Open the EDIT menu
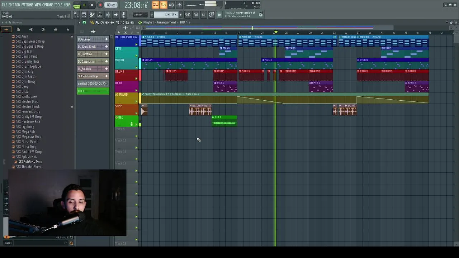Viewport: 459px width, 258px height. tap(11, 5)
